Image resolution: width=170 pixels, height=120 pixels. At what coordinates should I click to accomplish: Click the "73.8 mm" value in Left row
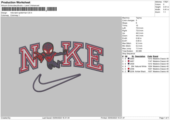(139, 28)
